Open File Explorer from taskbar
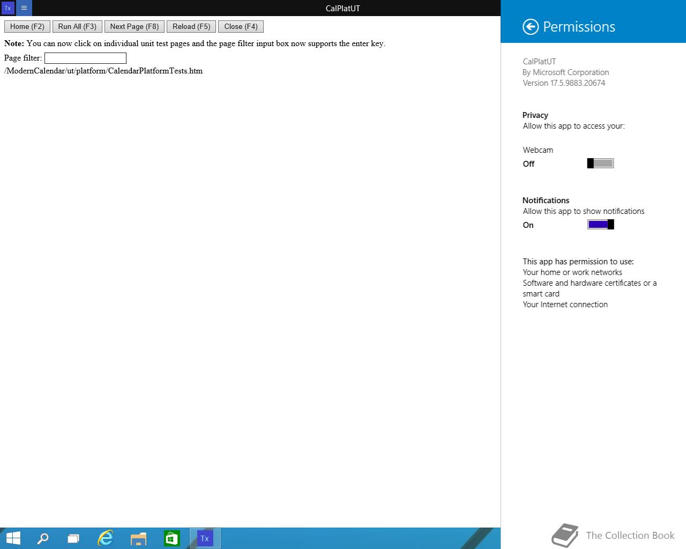This screenshot has width=686, height=549. coord(138,538)
